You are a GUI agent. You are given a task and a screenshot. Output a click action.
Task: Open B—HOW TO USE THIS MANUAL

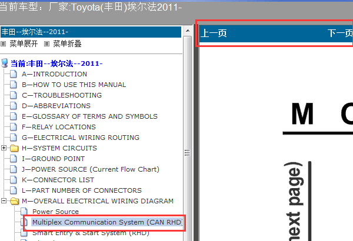[x=74, y=85]
